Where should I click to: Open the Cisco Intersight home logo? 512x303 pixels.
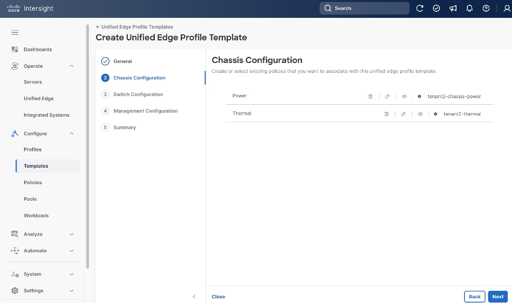(30, 8)
